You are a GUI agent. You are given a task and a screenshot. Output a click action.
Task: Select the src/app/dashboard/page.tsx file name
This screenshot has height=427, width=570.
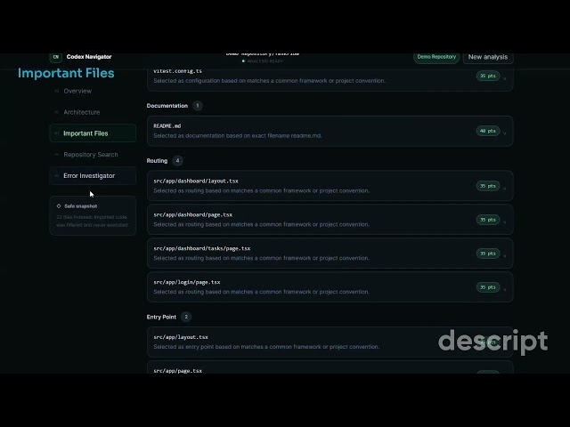[192, 214]
